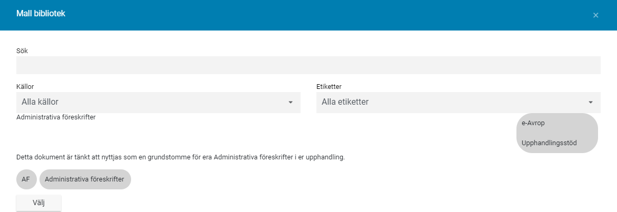Click the Alla källor selected value text
617x212 pixels.
point(47,102)
